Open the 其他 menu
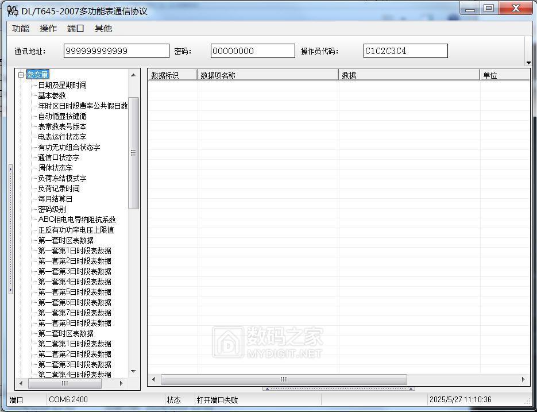The height and width of the screenshot is (412, 537). (103, 29)
